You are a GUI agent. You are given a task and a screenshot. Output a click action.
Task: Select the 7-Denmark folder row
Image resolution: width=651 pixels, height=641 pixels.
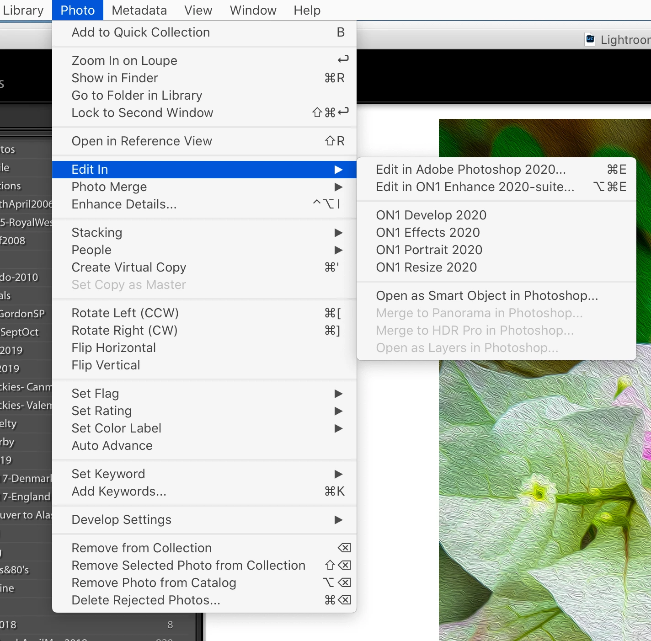[x=26, y=478]
